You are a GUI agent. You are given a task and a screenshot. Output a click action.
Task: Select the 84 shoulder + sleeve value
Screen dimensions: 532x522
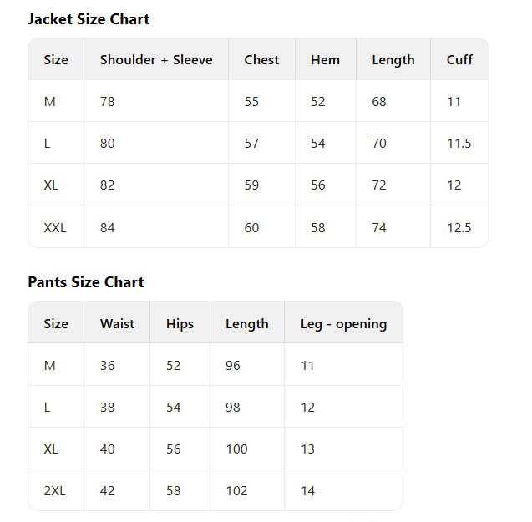107,227
